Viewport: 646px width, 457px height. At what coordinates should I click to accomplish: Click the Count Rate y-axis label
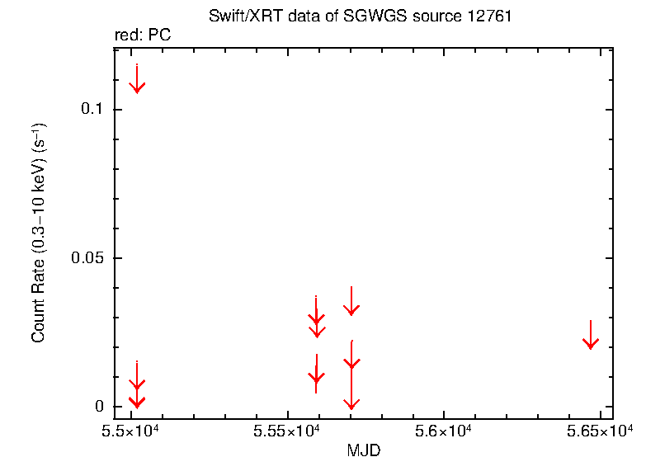(39, 233)
